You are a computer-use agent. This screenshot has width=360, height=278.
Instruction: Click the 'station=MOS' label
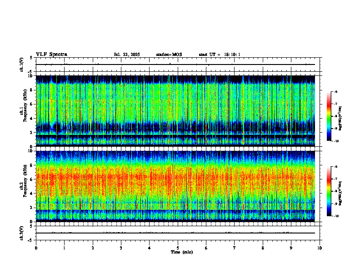169,55
